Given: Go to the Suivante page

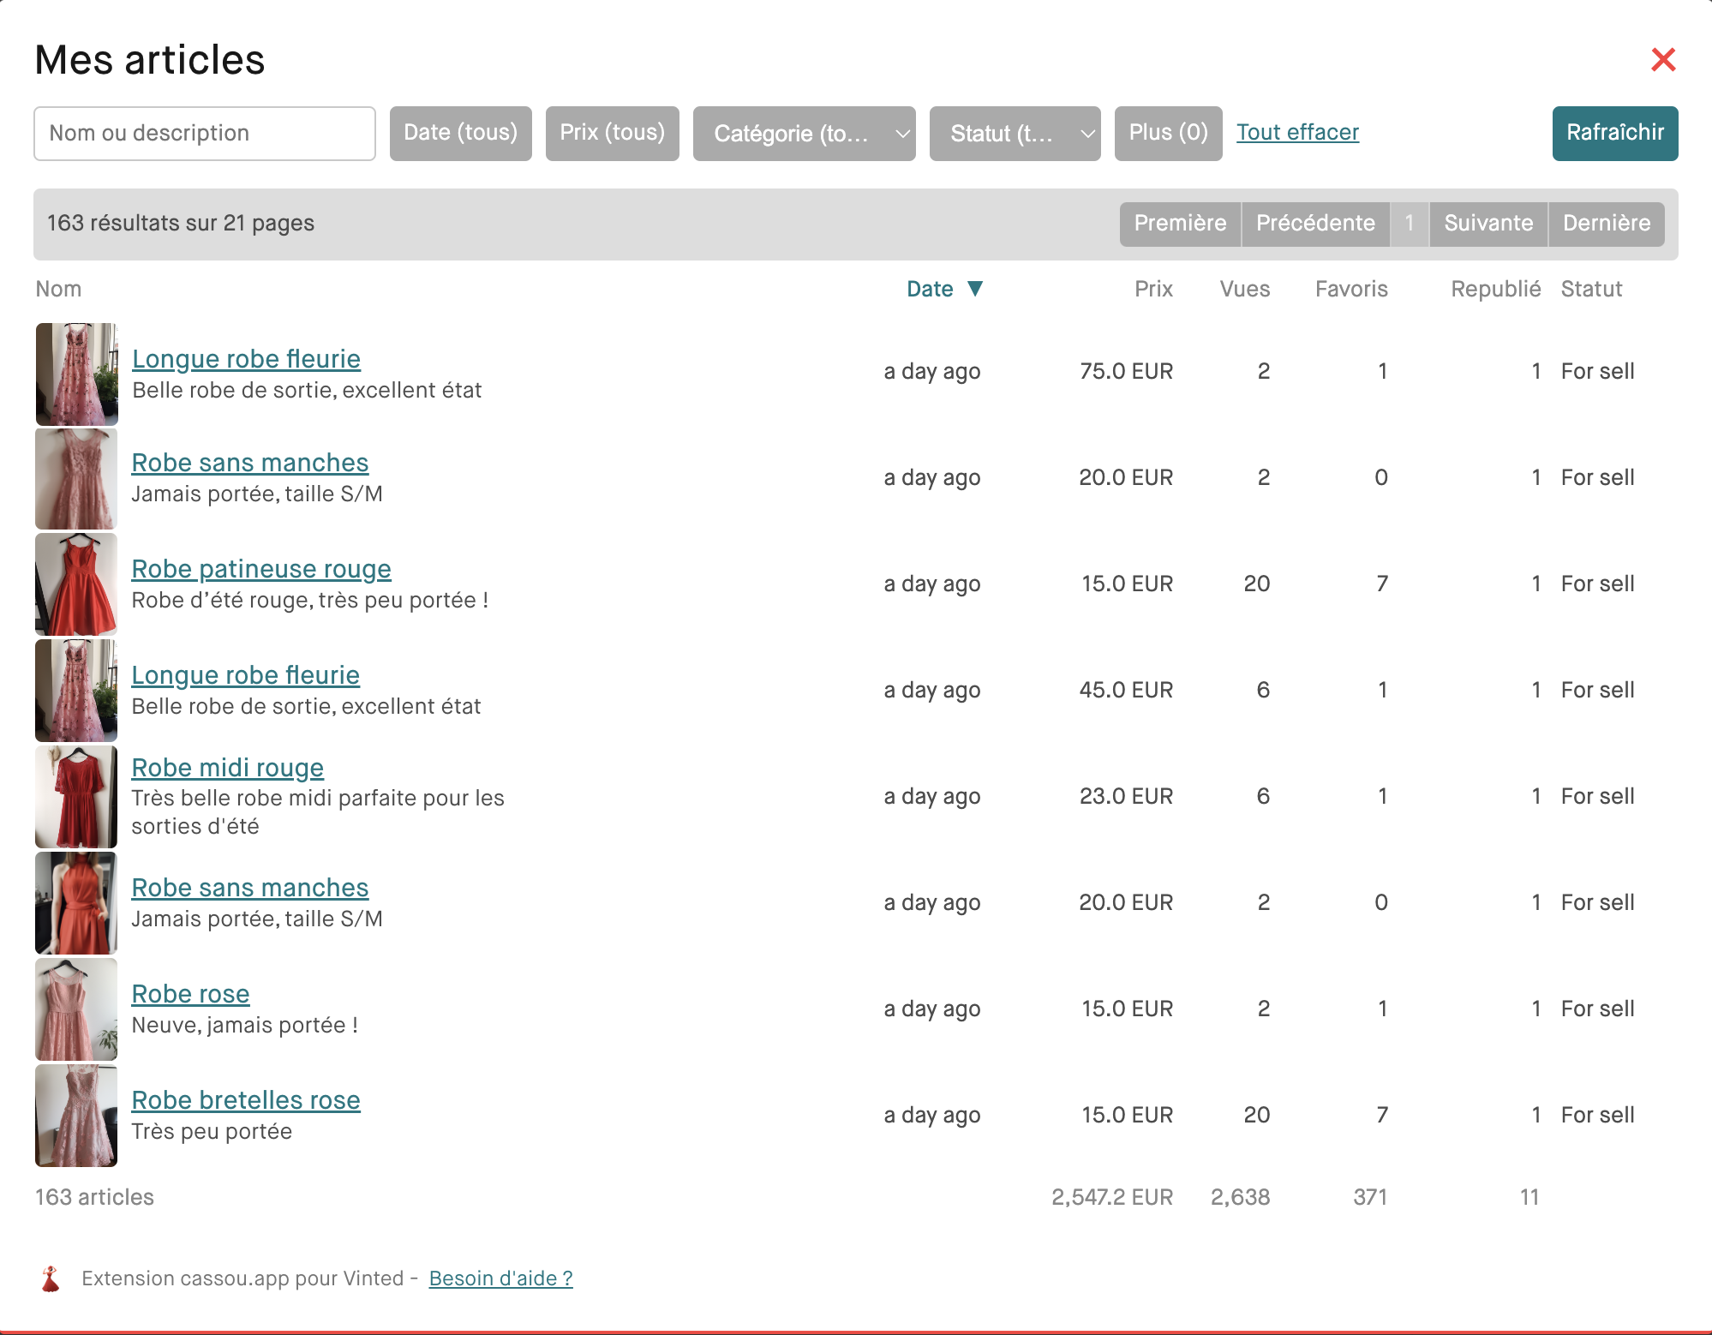Looking at the screenshot, I should coord(1488,224).
